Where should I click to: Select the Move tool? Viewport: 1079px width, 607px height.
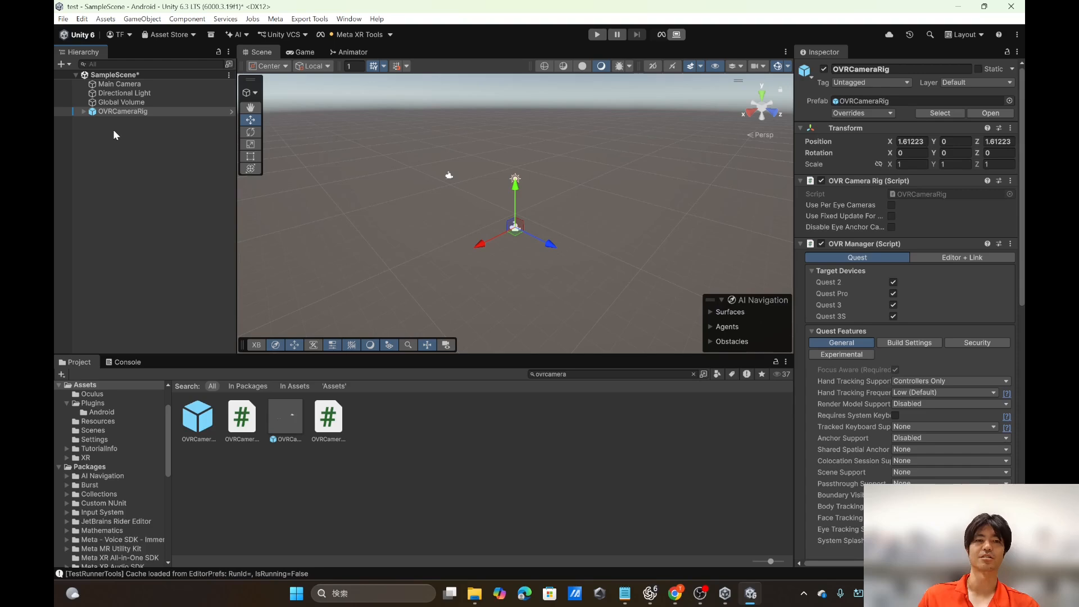pos(250,120)
